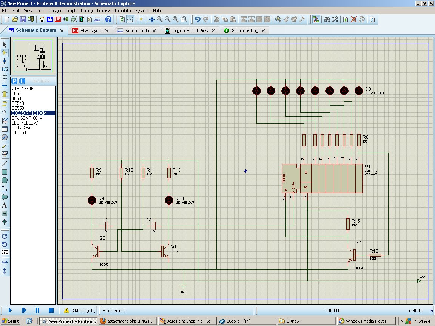
Task: Toggle the Wire Autorouter button
Action: [316, 19]
